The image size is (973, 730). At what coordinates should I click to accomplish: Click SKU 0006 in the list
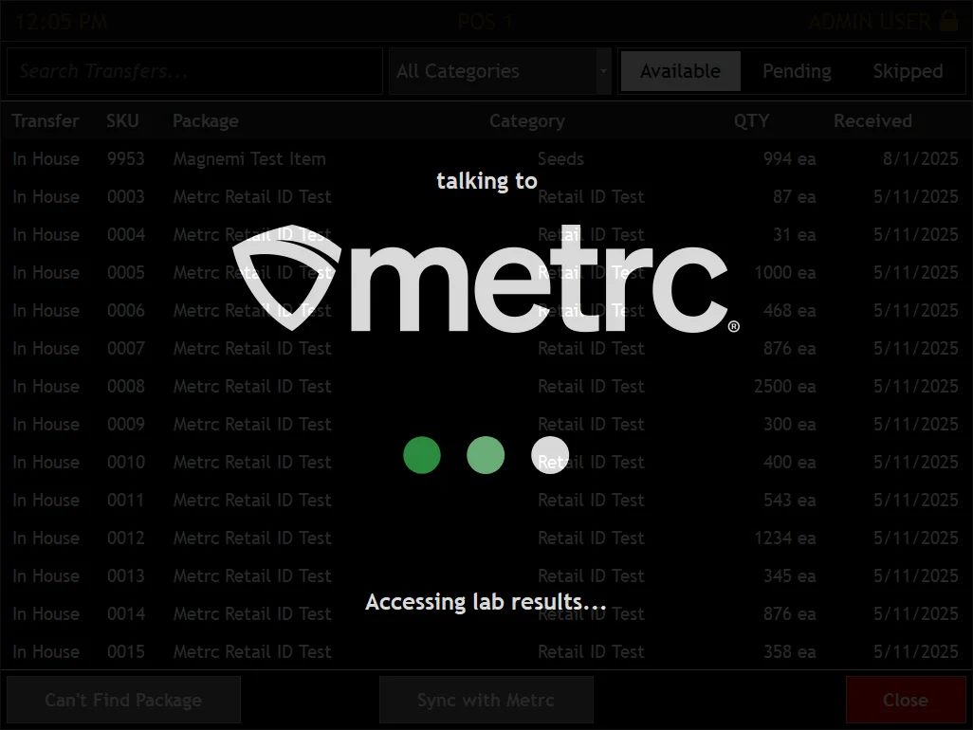[126, 310]
